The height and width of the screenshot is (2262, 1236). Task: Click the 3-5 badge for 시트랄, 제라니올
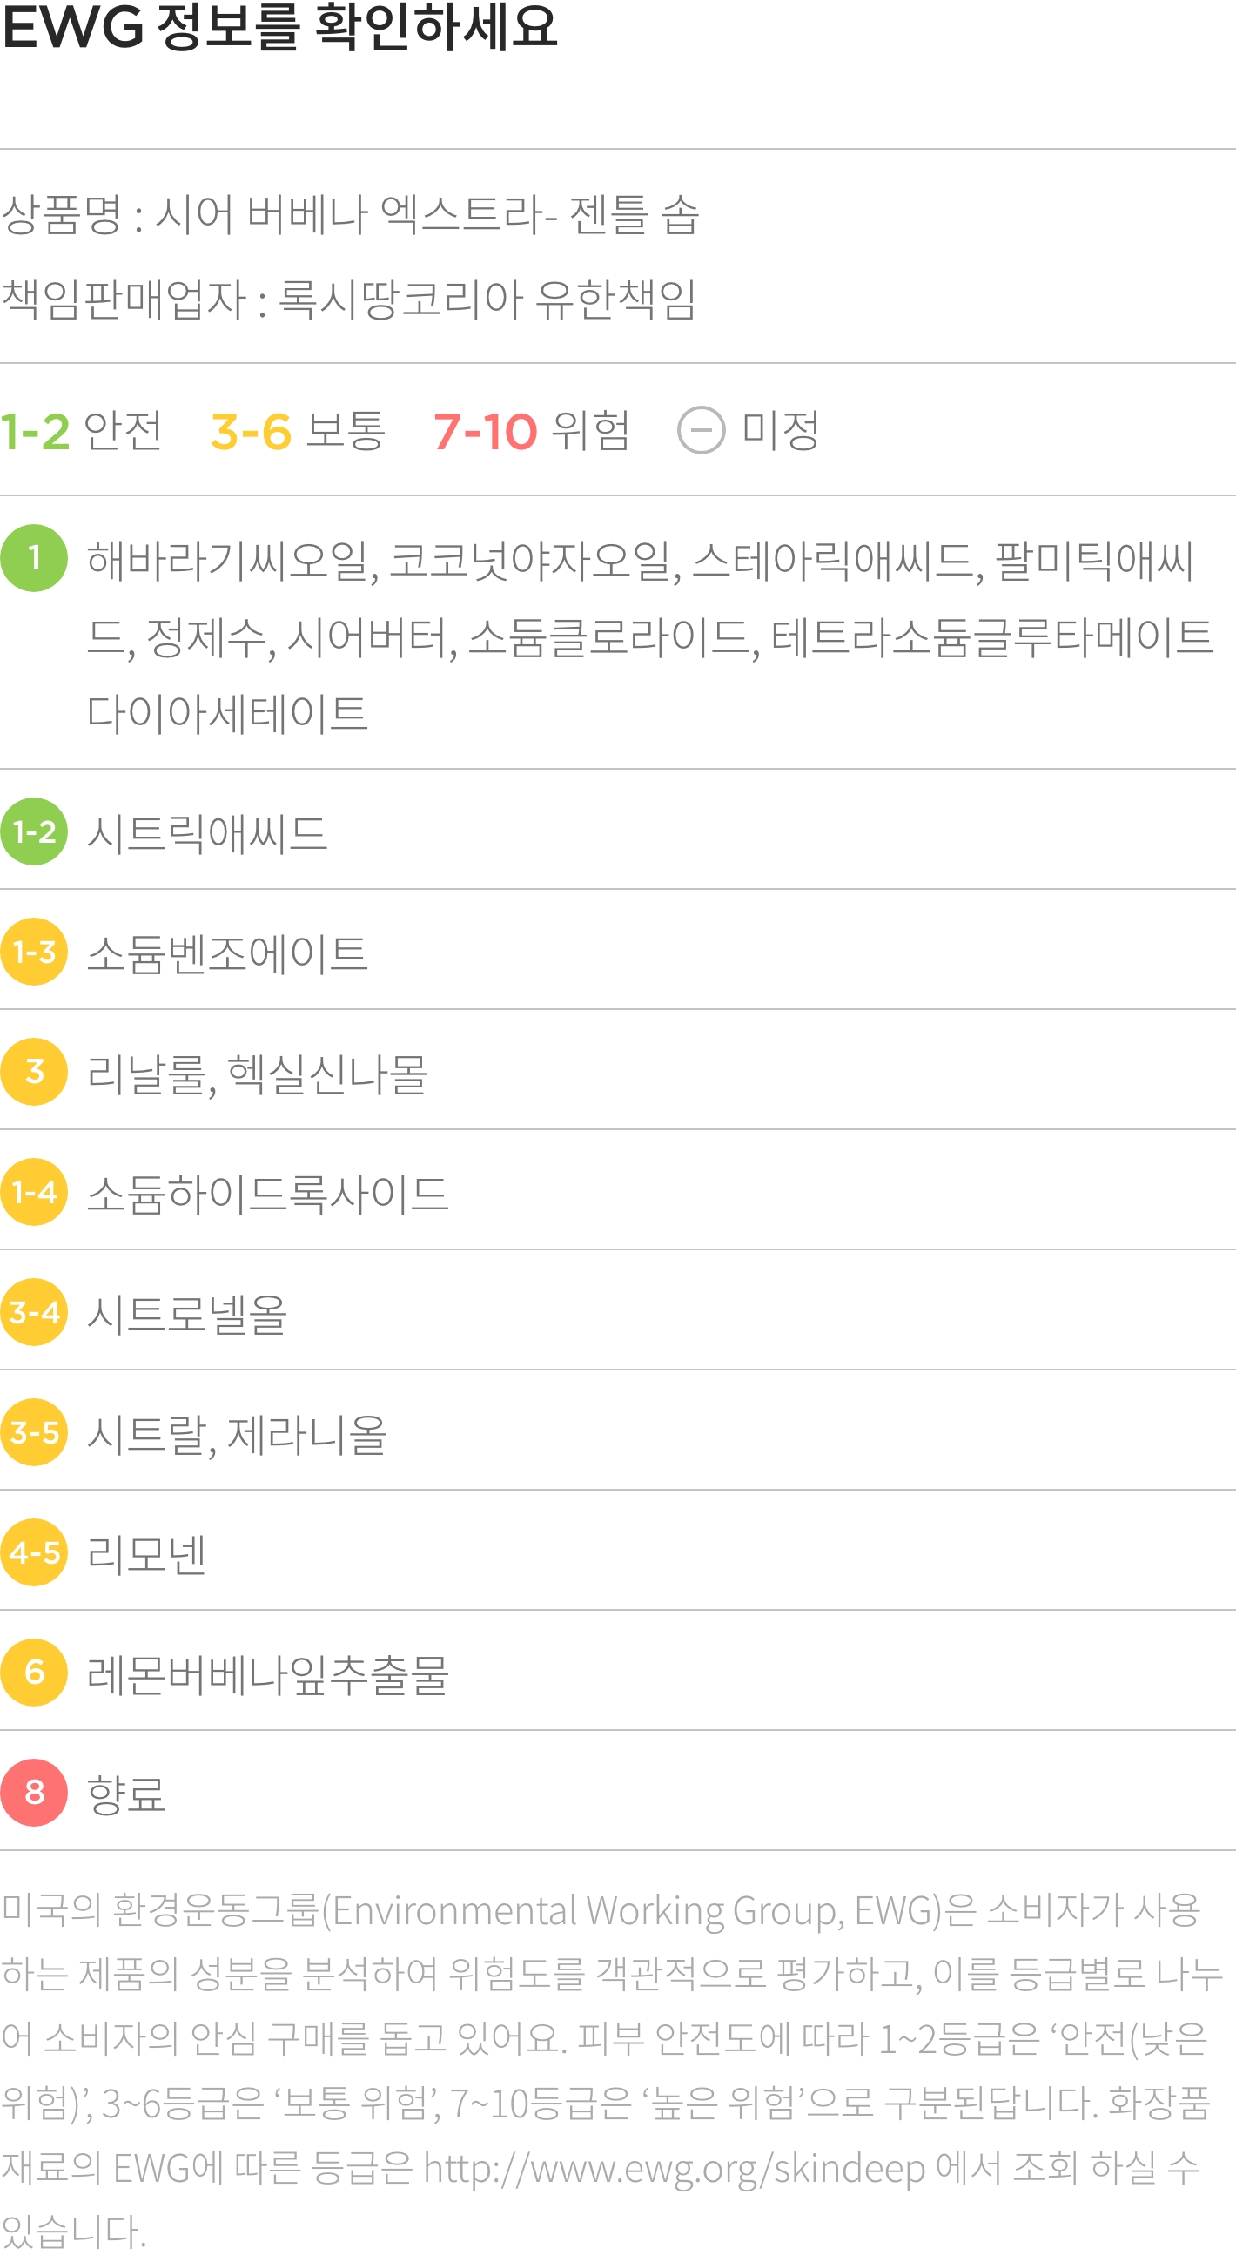point(34,1432)
